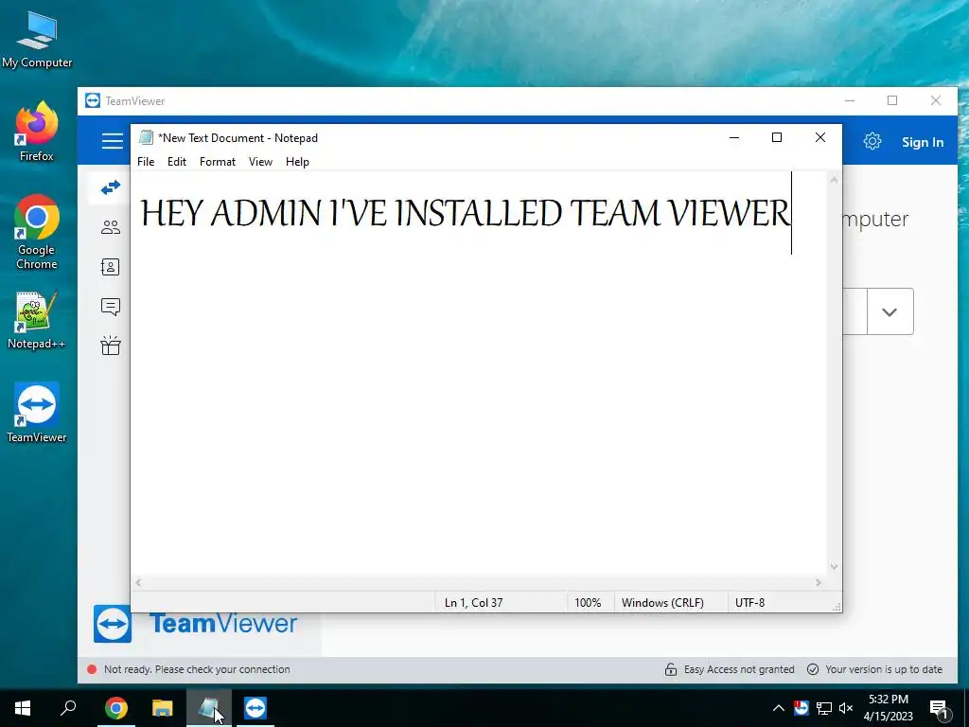Open Notepad Edit menu

click(177, 162)
